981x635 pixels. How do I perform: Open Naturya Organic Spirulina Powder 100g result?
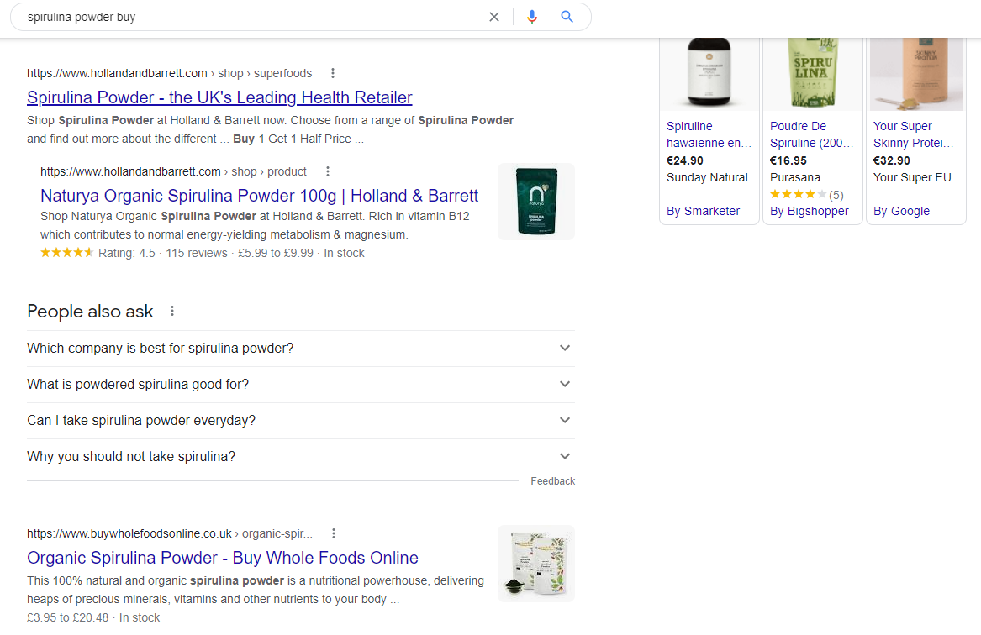259,196
